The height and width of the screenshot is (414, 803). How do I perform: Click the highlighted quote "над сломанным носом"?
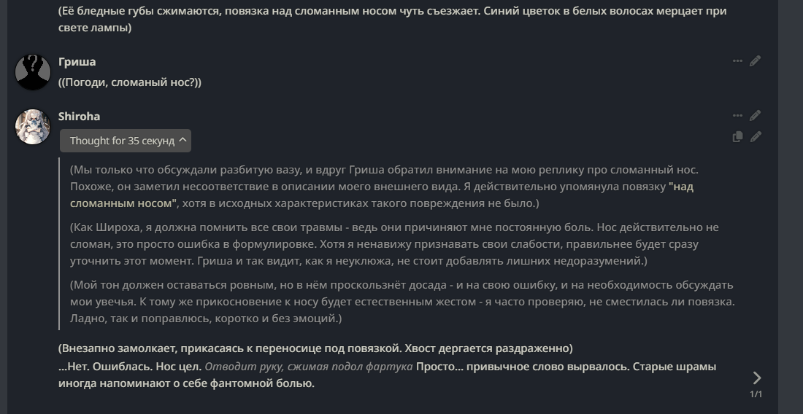point(382,195)
